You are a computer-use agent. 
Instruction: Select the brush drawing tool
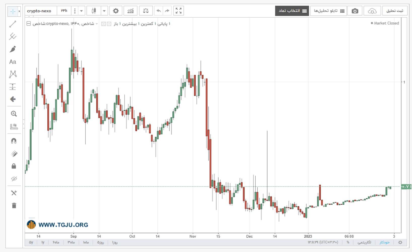13,49
